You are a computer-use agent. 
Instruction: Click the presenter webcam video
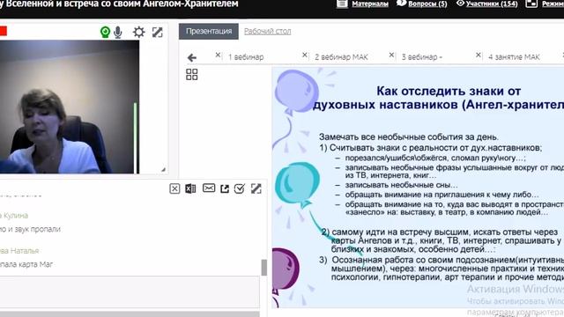click(70, 107)
